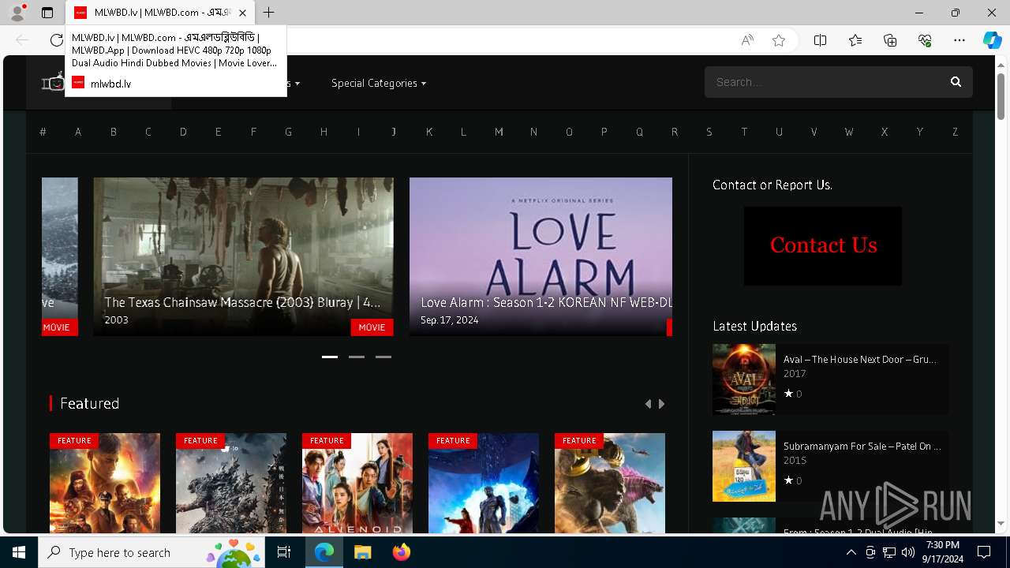
Task: Filter movies by letter S
Action: pyautogui.click(x=709, y=132)
